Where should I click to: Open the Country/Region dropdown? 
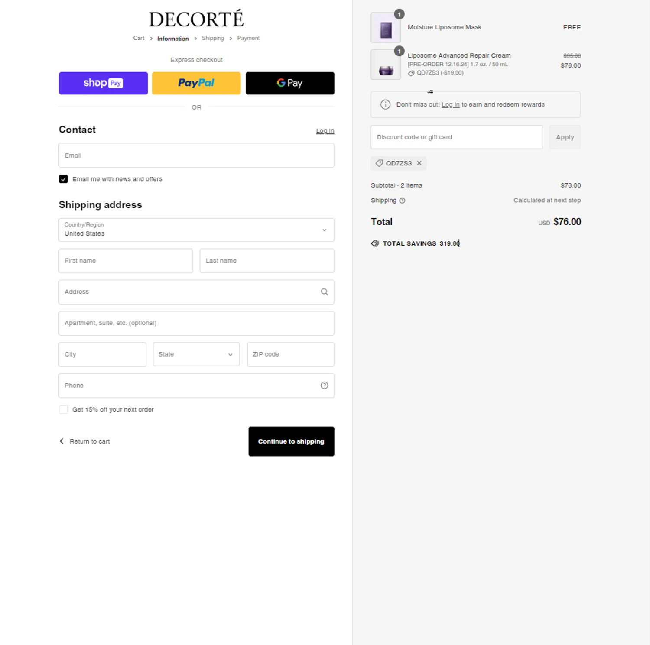pyautogui.click(x=196, y=230)
